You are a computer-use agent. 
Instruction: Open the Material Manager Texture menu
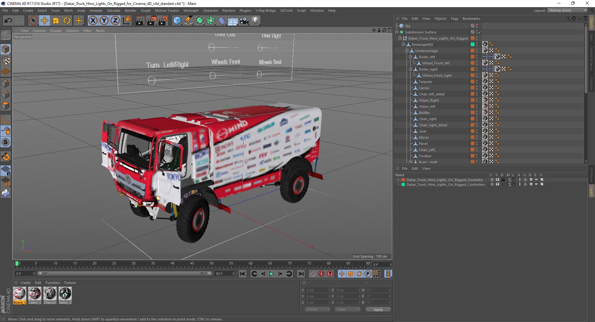(70, 283)
